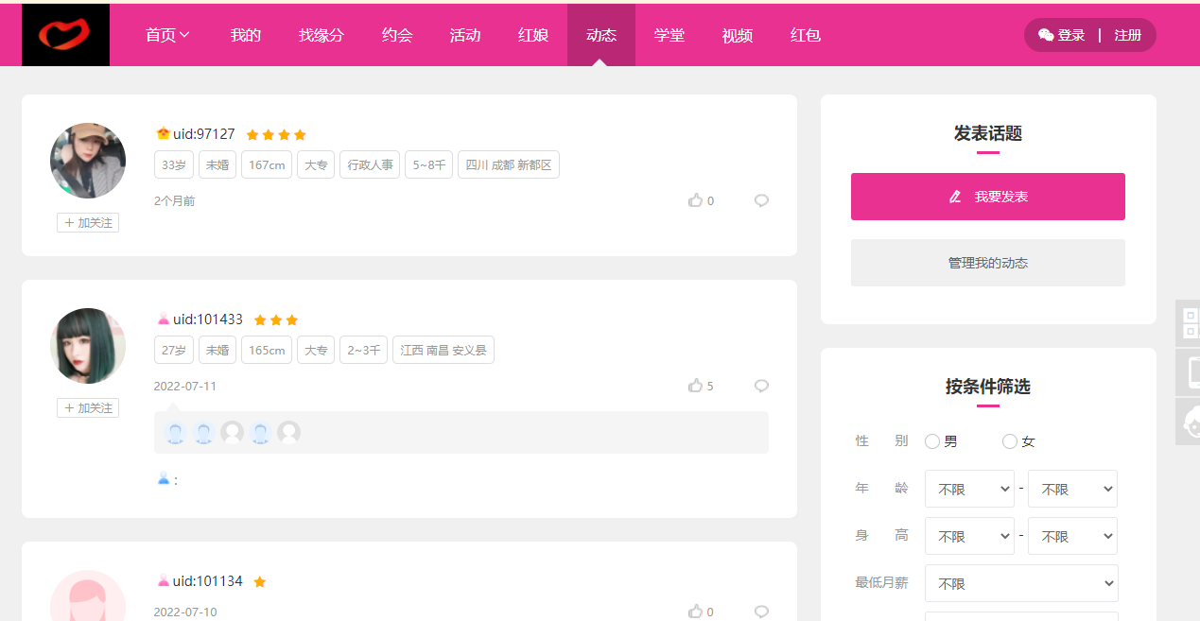1200x621 pixels.
Task: Click the third gray liker avatar
Action: [232, 433]
